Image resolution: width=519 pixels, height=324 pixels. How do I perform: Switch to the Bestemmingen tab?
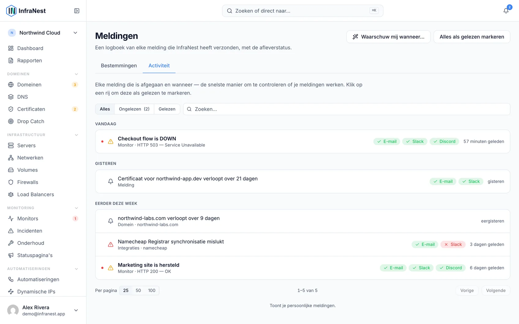[x=119, y=65]
